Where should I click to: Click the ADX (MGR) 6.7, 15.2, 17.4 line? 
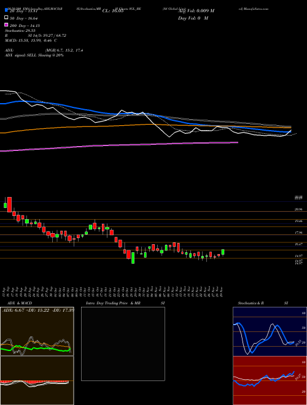coord(44,50)
